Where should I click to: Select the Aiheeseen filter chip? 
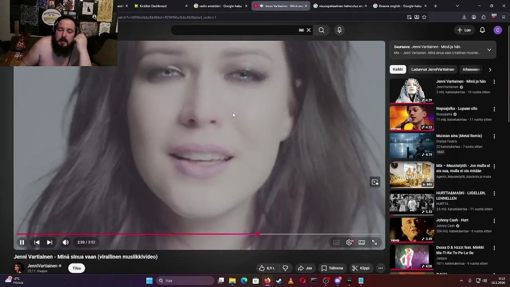click(472, 69)
